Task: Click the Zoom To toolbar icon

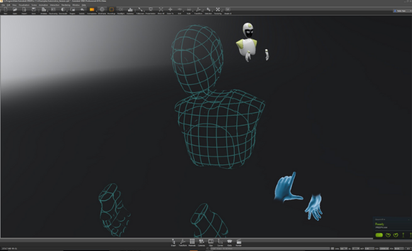Action: 170,11
